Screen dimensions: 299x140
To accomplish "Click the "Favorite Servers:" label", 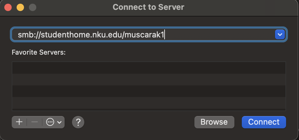I will 39,52.
